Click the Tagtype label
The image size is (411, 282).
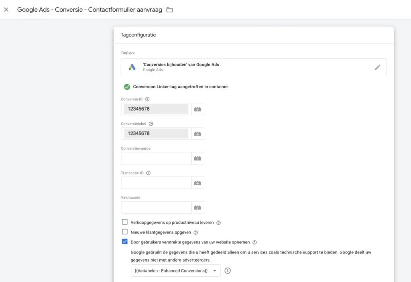tap(128, 53)
